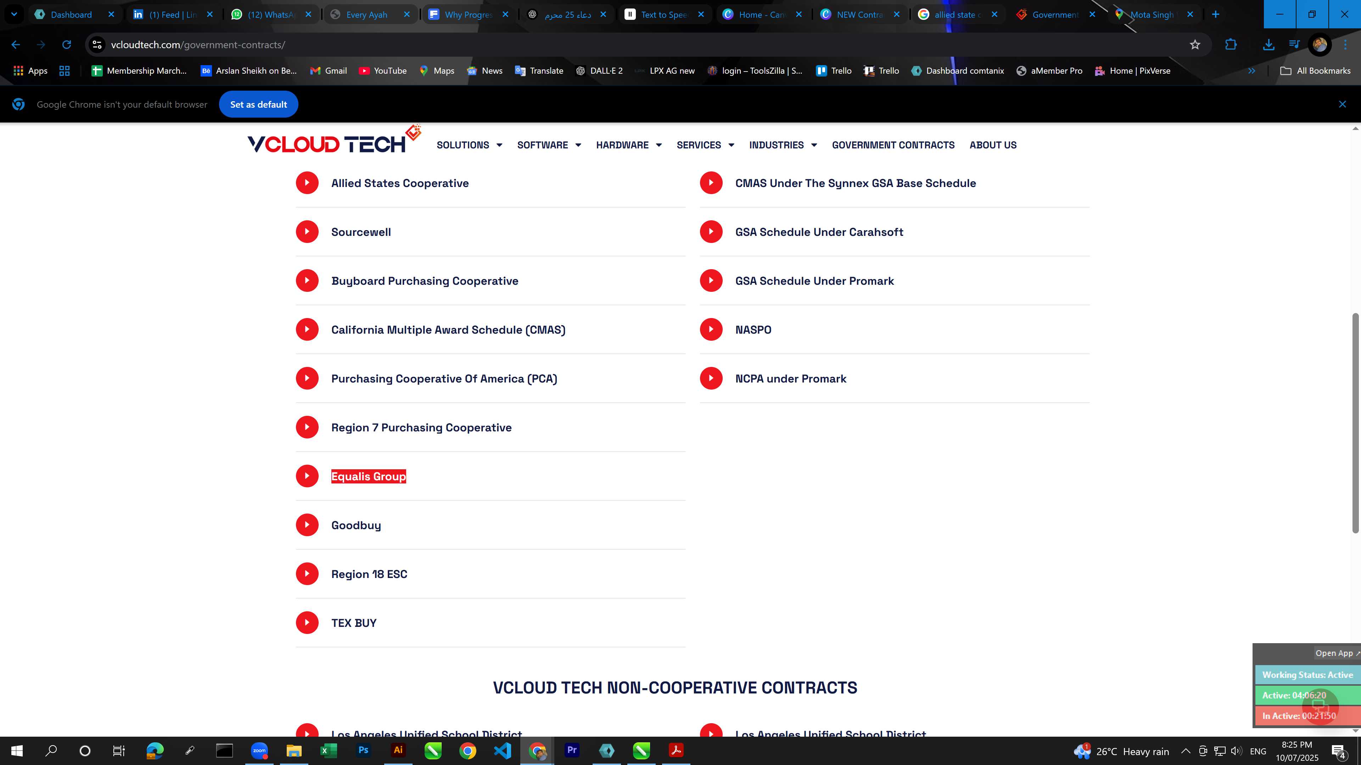Open Chrome profile avatar
This screenshot has height=765, width=1361.
[1319, 45]
